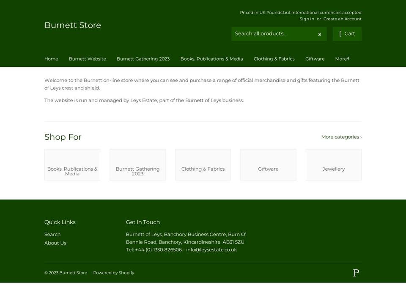Expand the More menu
This screenshot has width=406, height=305.
click(x=342, y=59)
